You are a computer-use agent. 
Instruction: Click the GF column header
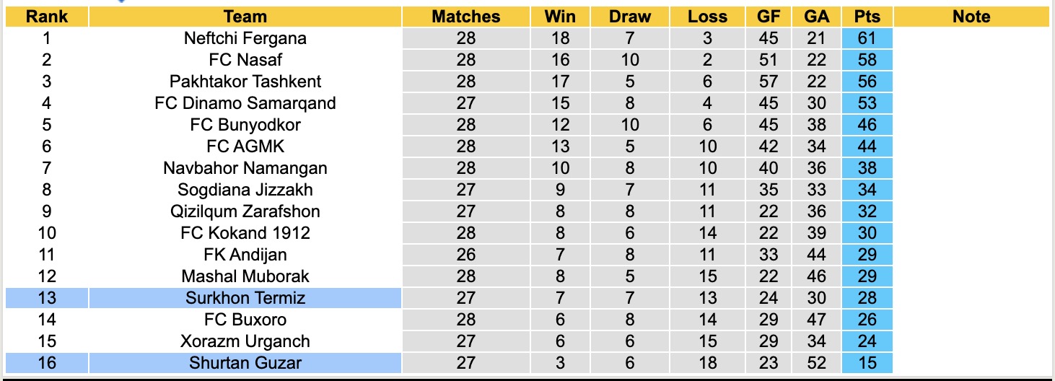point(769,17)
